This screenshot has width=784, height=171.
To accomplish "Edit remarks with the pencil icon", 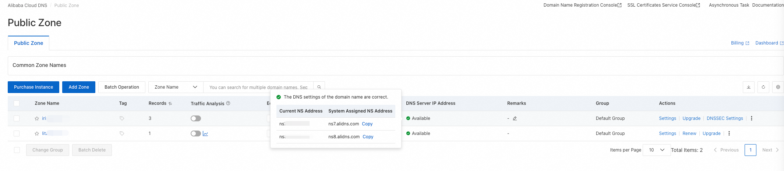I will (x=515, y=118).
